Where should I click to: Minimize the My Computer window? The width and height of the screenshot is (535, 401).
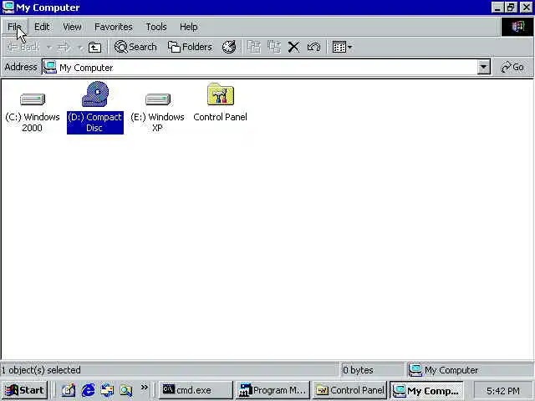(x=497, y=8)
